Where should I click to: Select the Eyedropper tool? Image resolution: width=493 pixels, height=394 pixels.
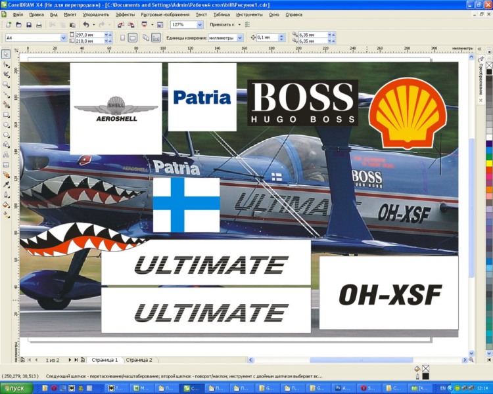[x=6, y=185]
